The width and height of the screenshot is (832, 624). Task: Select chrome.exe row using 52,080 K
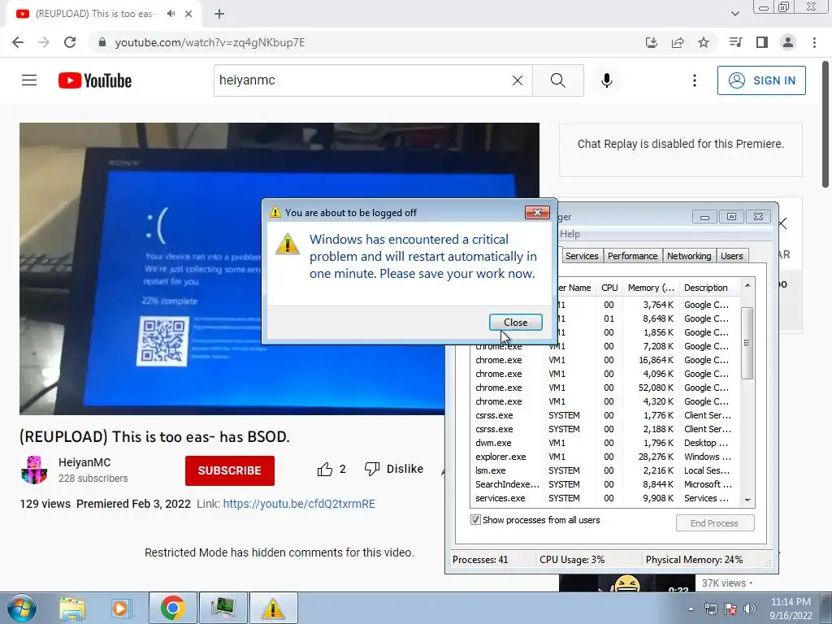pos(604,388)
